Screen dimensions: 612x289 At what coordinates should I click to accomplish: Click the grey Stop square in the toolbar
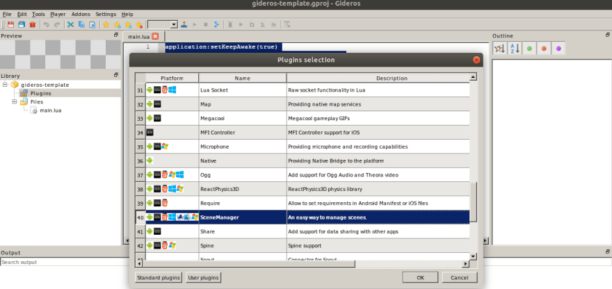(206, 24)
